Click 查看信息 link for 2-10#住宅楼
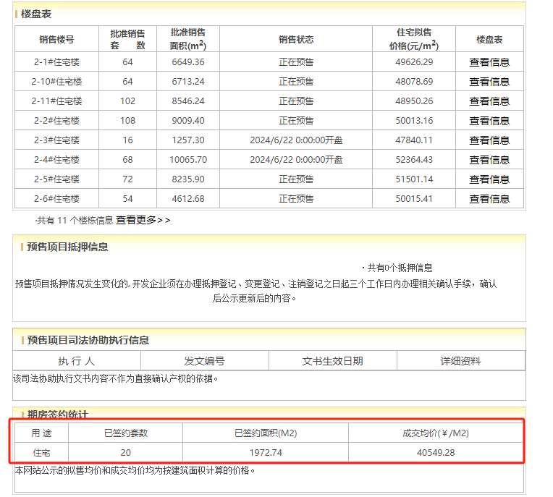Screen dimensions: 553x497 click(x=489, y=82)
